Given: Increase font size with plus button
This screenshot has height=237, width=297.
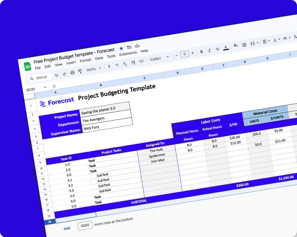Looking at the screenshot, I should 193,53.
